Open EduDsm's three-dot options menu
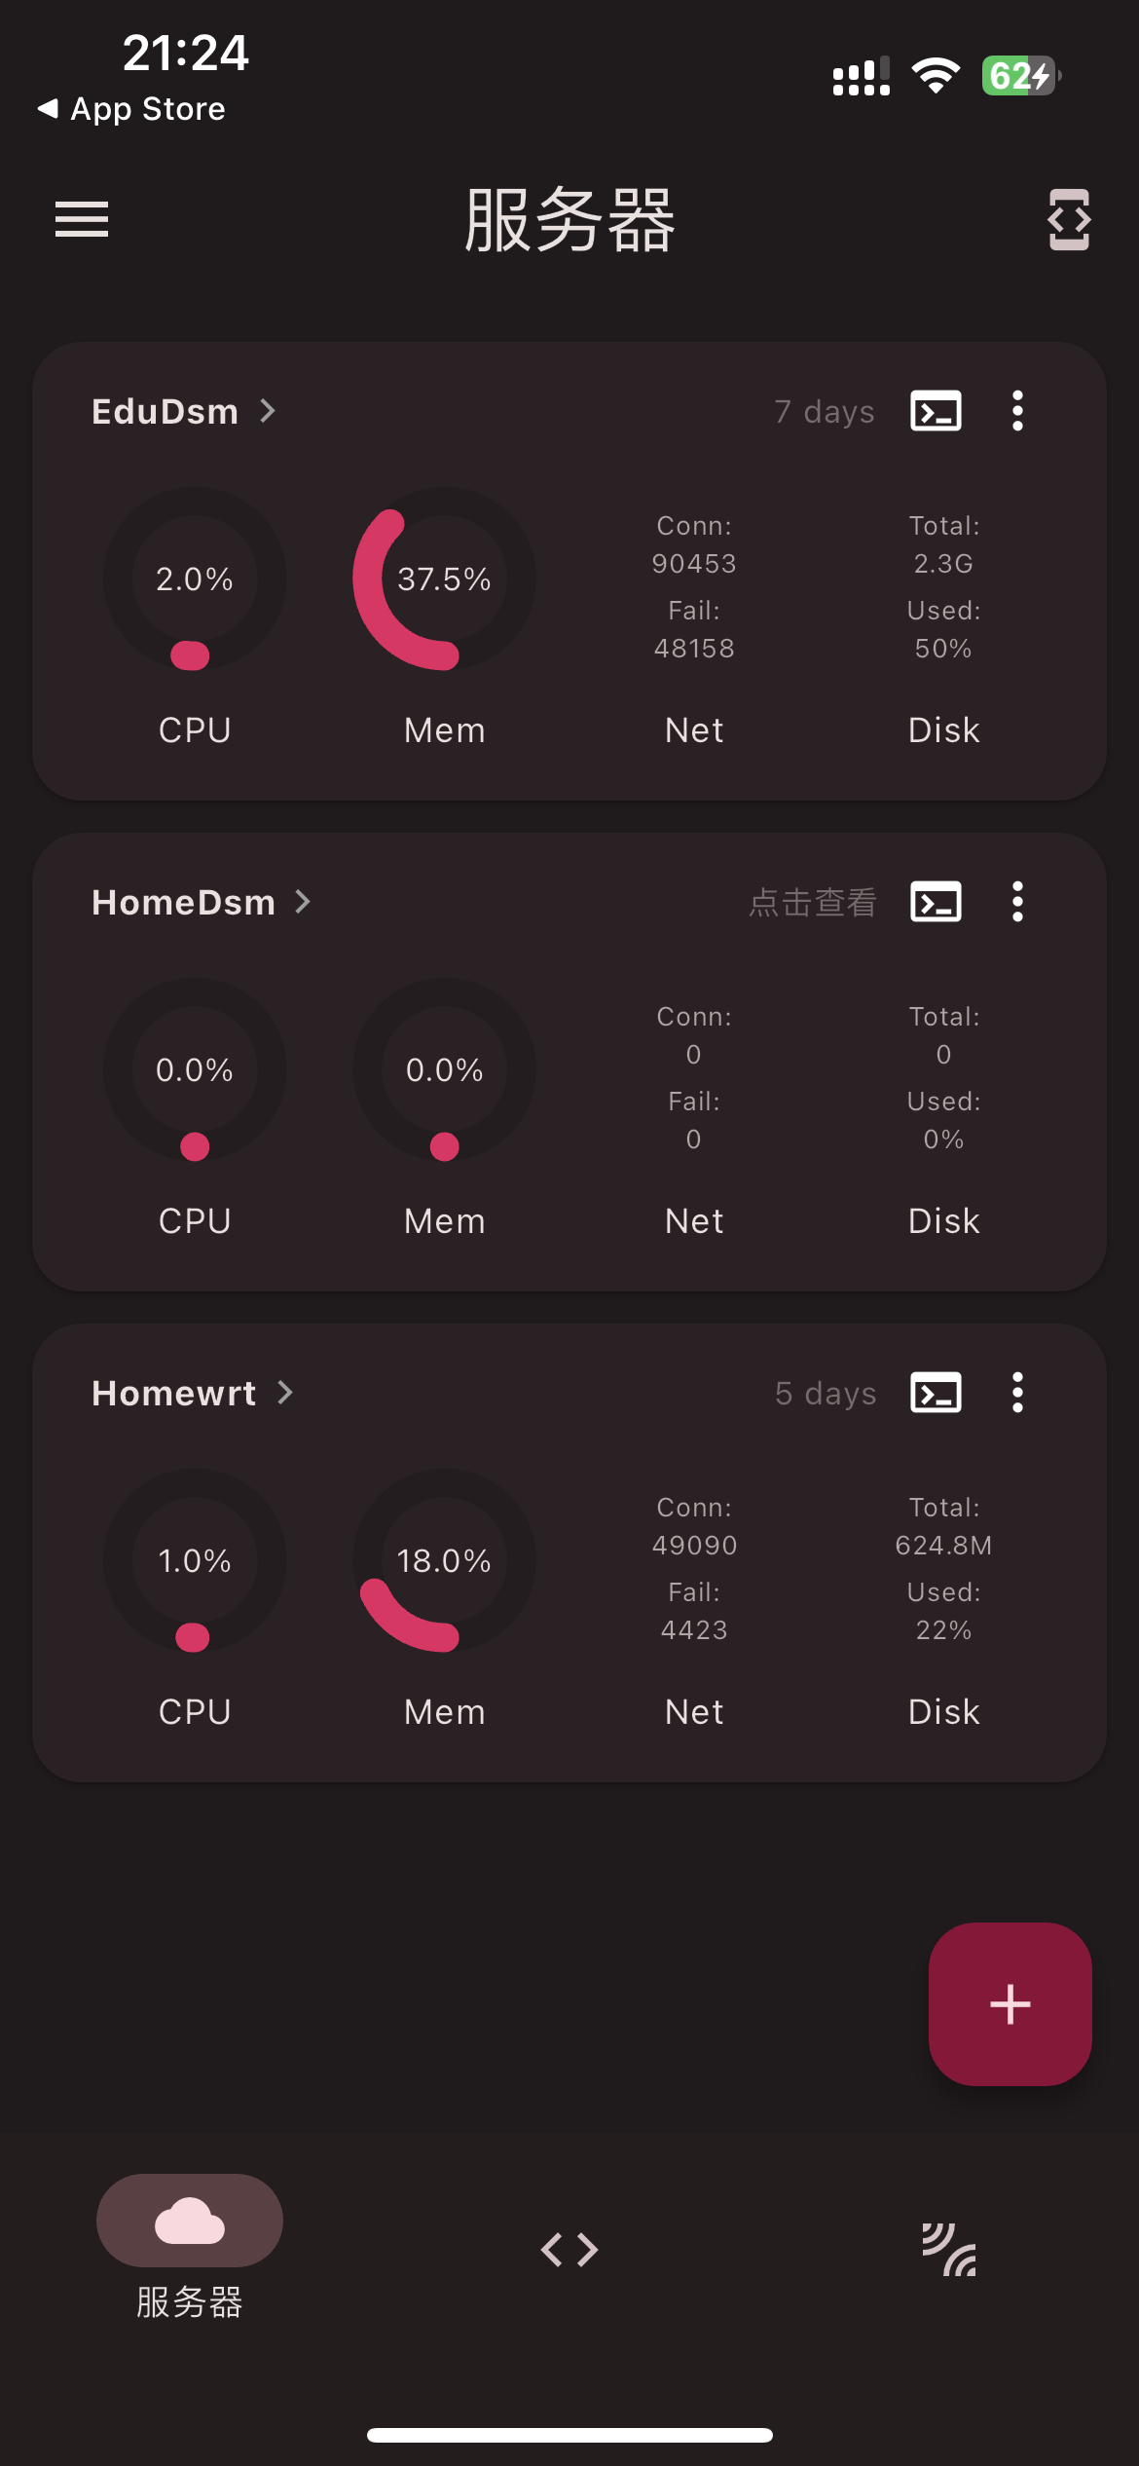 coord(1016,411)
